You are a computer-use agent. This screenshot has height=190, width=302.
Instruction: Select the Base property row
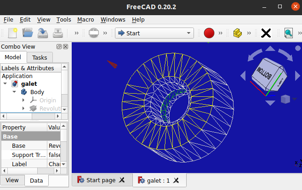[x=31, y=145]
